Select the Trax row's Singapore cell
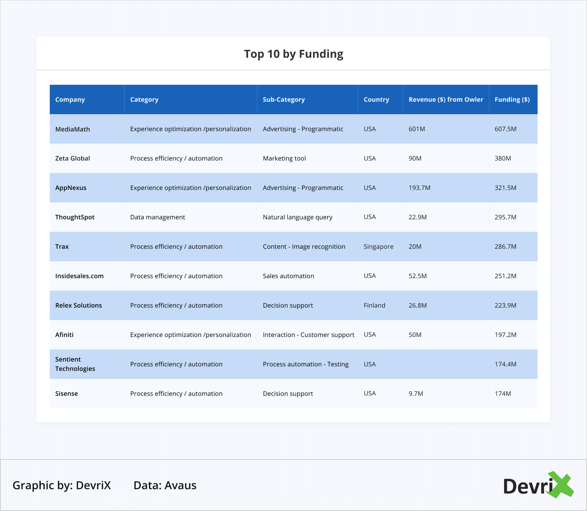Image resolution: width=587 pixels, height=511 pixels. click(378, 247)
